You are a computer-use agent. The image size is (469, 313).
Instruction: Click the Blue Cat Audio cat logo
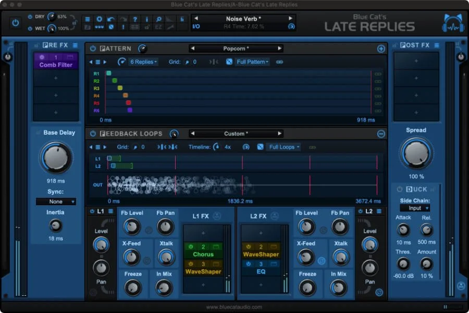click(453, 23)
